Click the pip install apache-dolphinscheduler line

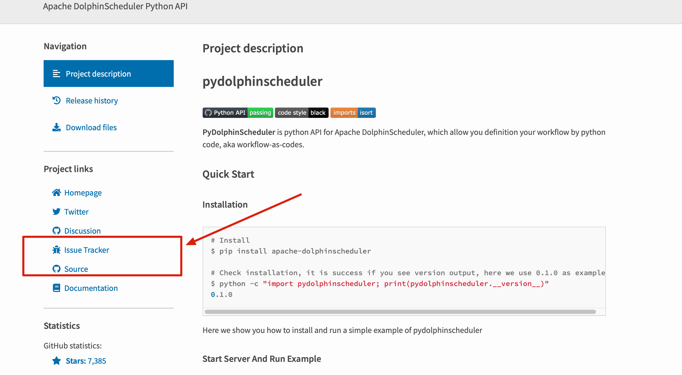point(291,251)
